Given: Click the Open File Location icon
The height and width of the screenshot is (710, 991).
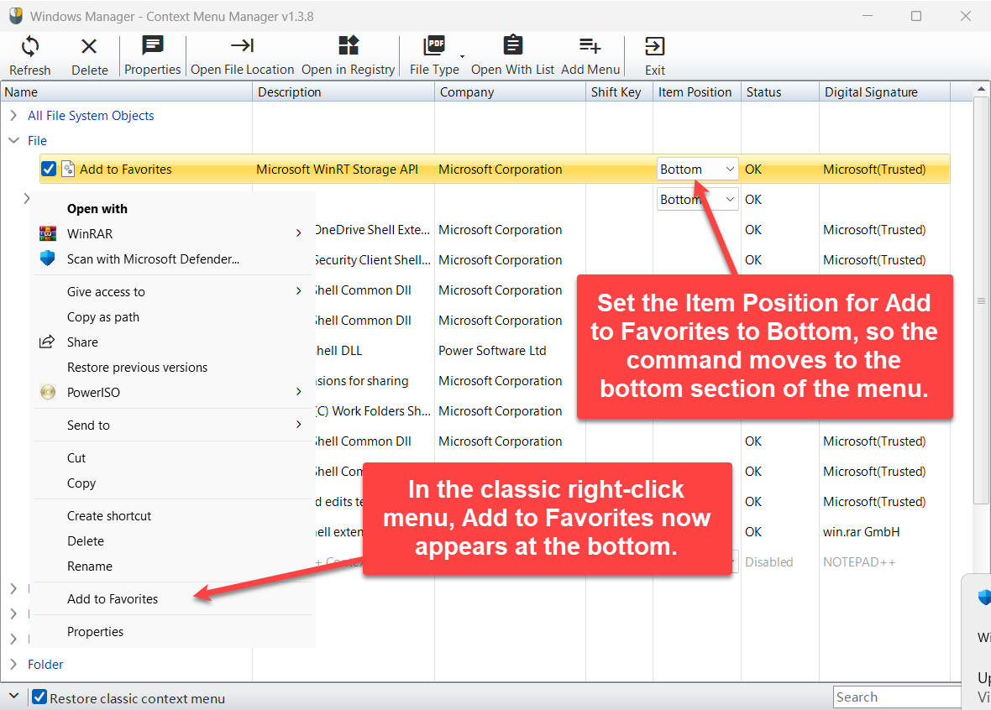Looking at the screenshot, I should (x=242, y=45).
